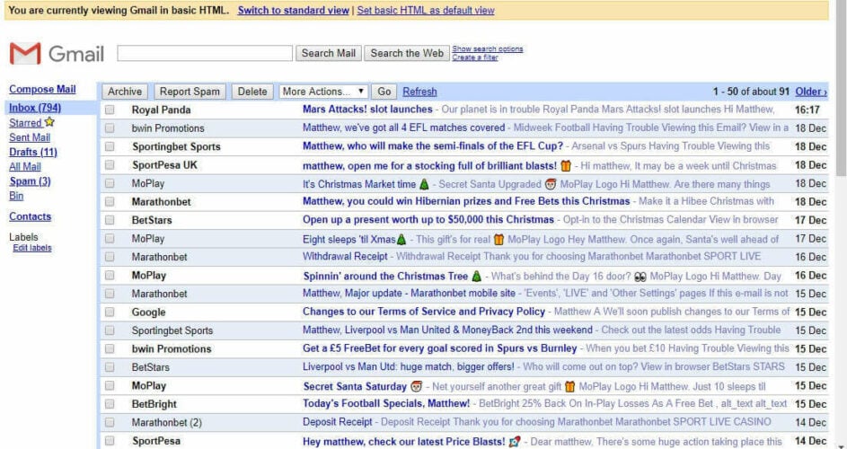Image resolution: width=847 pixels, height=449 pixels.
Task: Open the Bin folder
Action: tap(16, 196)
